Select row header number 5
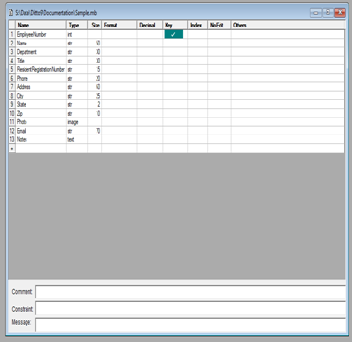Image resolution: width=353 pixels, height=343 pixels. [12, 69]
